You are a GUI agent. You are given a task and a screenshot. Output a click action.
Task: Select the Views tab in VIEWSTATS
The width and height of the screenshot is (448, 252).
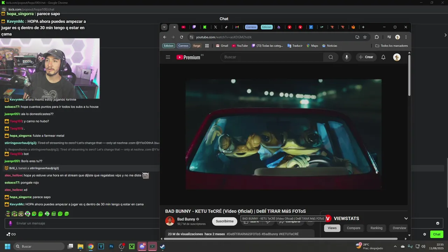click(x=332, y=228)
